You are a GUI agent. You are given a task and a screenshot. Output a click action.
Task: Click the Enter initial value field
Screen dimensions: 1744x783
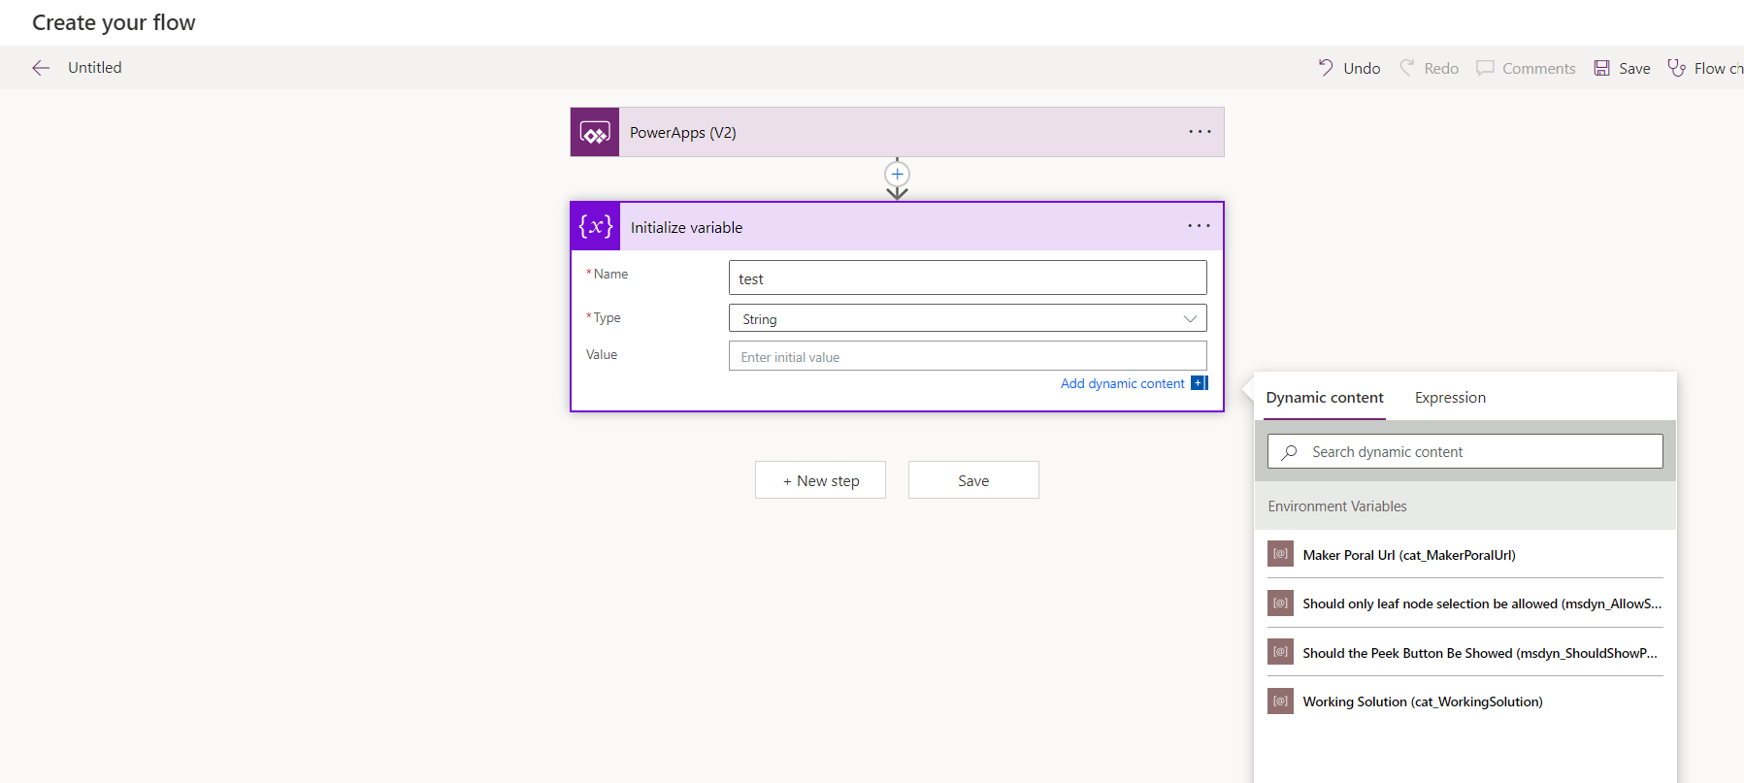click(968, 356)
